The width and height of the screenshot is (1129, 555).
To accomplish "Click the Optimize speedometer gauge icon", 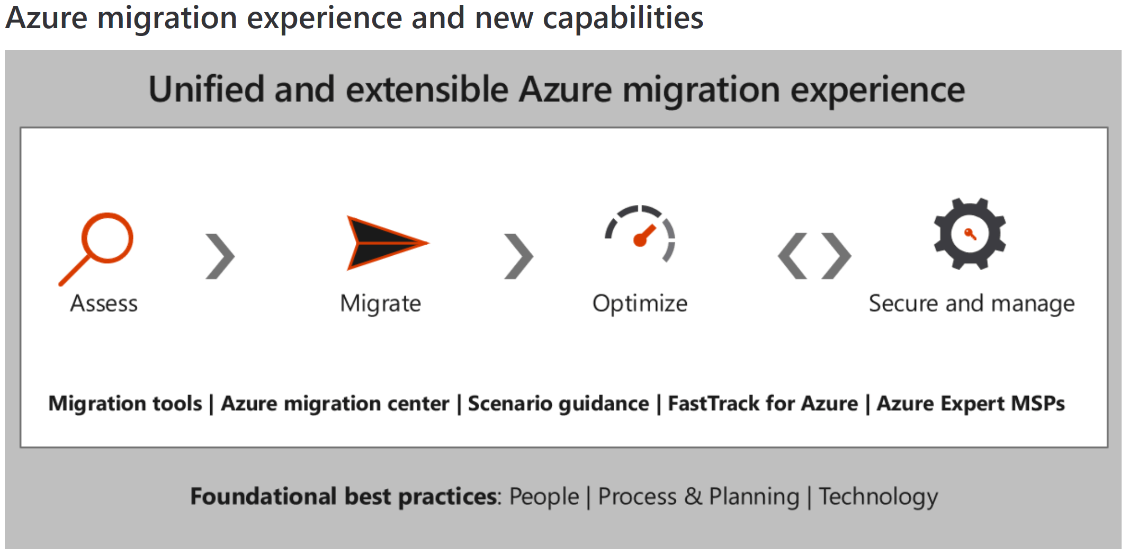I will point(640,234).
